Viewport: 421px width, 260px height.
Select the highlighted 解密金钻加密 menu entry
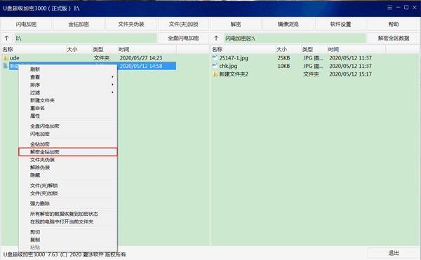(68, 151)
